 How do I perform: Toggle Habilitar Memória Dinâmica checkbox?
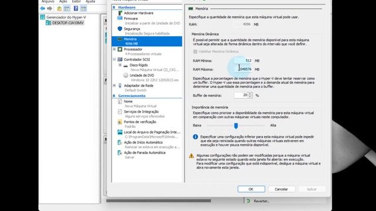[x=195, y=52]
